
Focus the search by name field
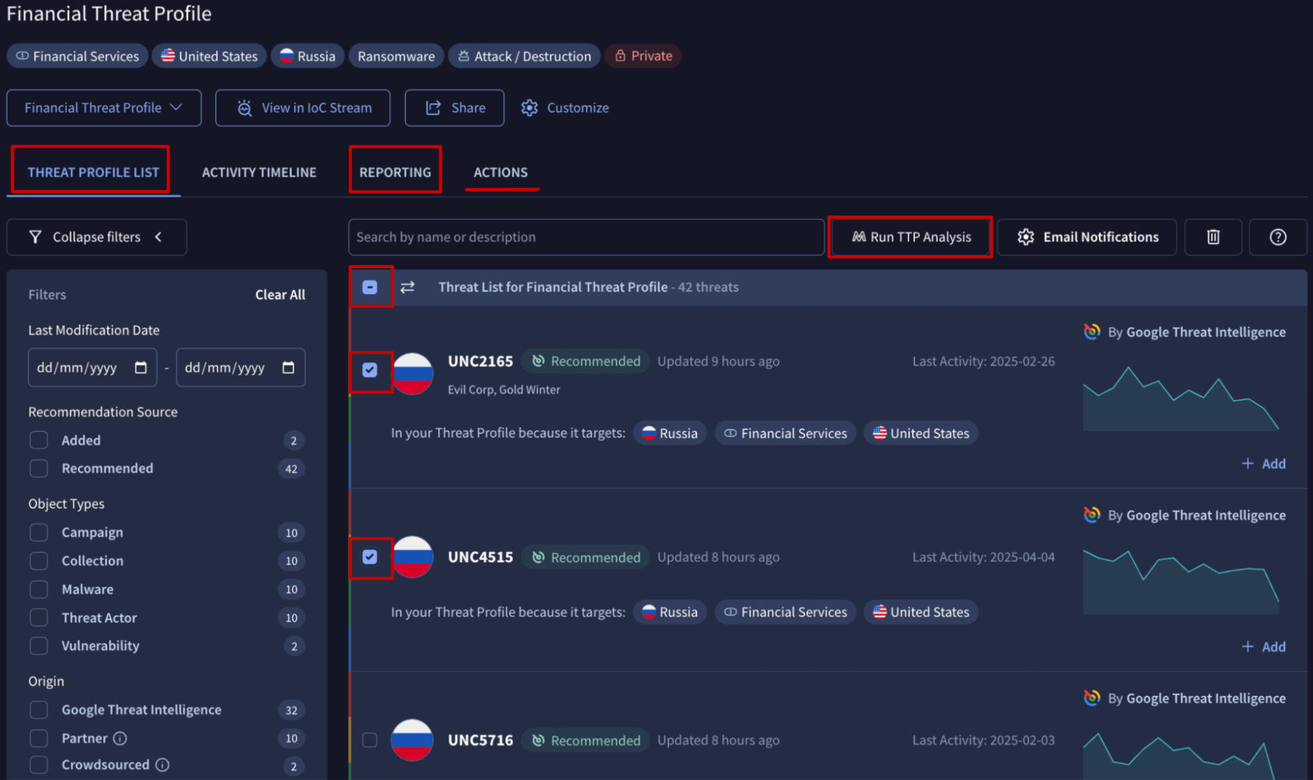[x=586, y=237]
